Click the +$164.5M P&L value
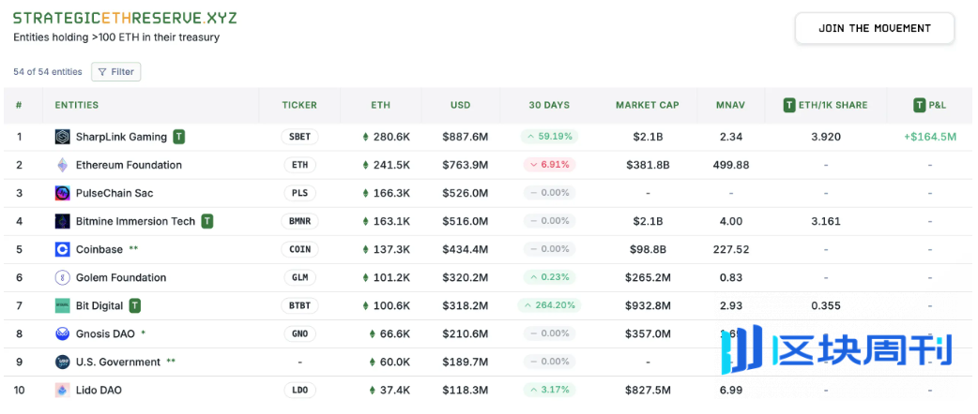This screenshot has height=414, width=978. 929,137
